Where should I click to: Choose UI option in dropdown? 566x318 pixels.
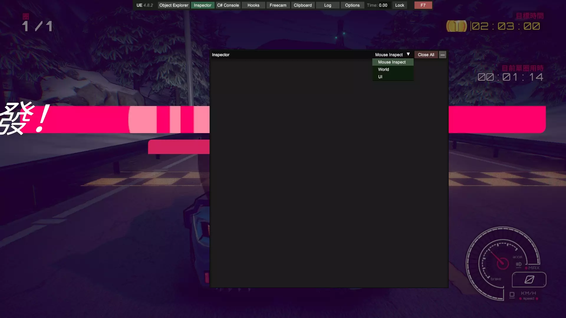point(380,77)
